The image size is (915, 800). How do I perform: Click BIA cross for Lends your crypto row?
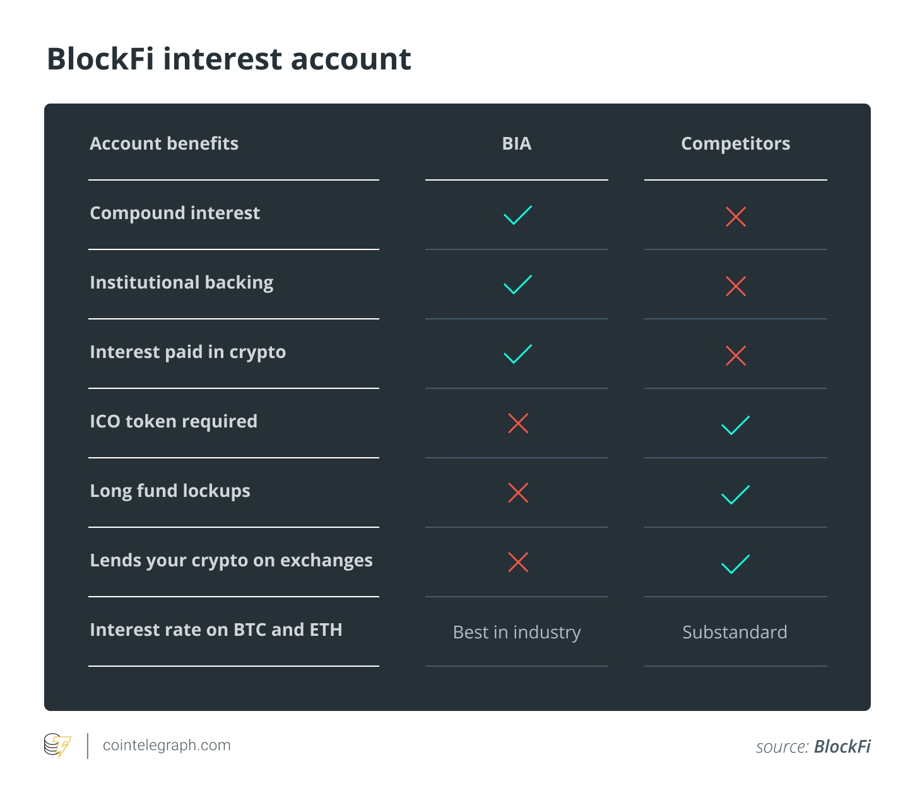click(517, 562)
